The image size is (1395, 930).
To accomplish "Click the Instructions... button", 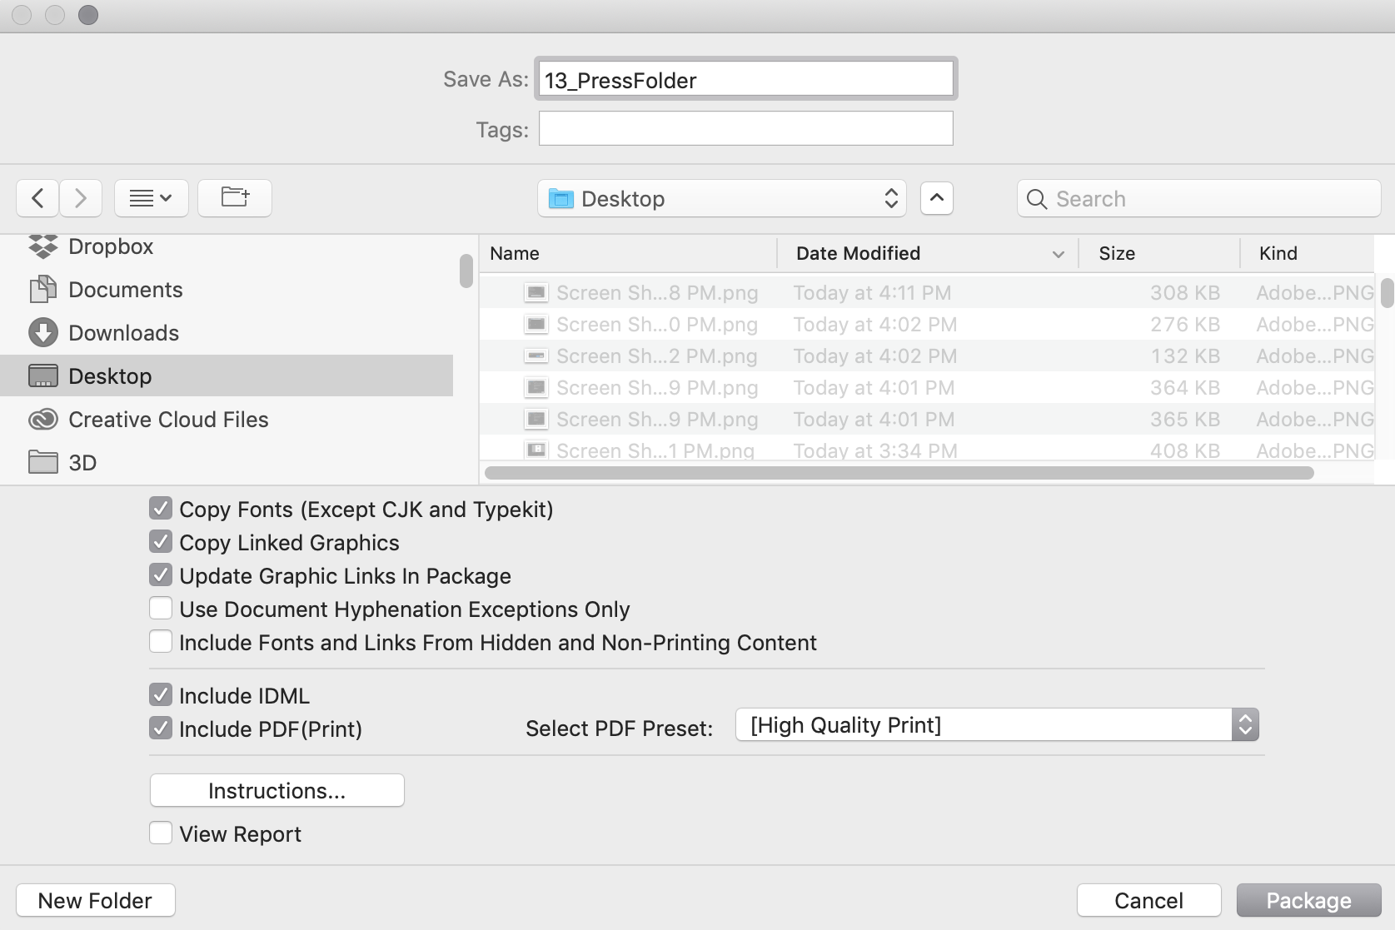I will point(277,790).
